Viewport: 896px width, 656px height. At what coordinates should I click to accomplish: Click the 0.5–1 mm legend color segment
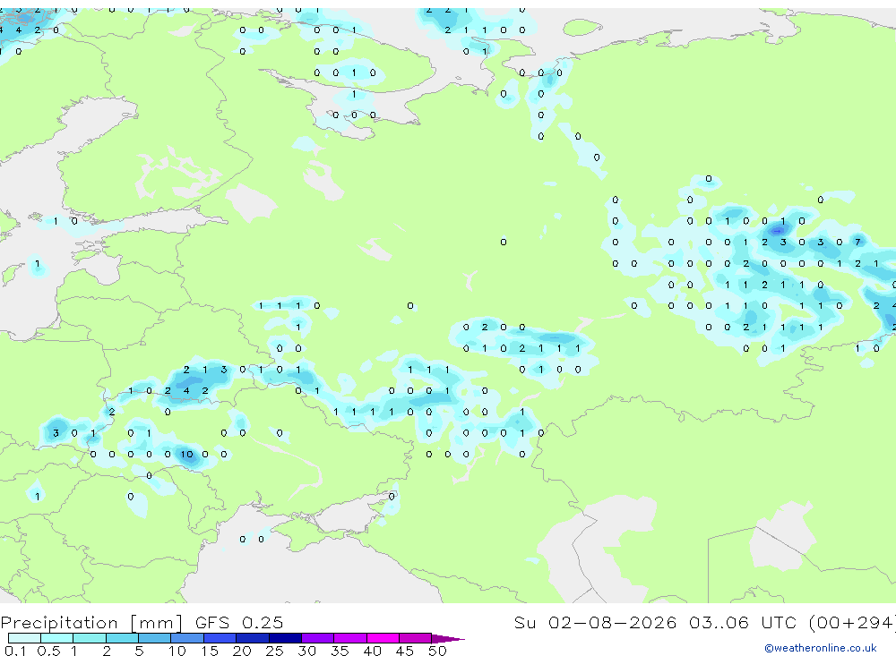57,638
